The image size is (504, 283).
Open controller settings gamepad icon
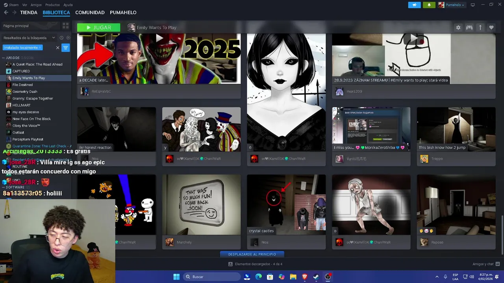point(469,28)
